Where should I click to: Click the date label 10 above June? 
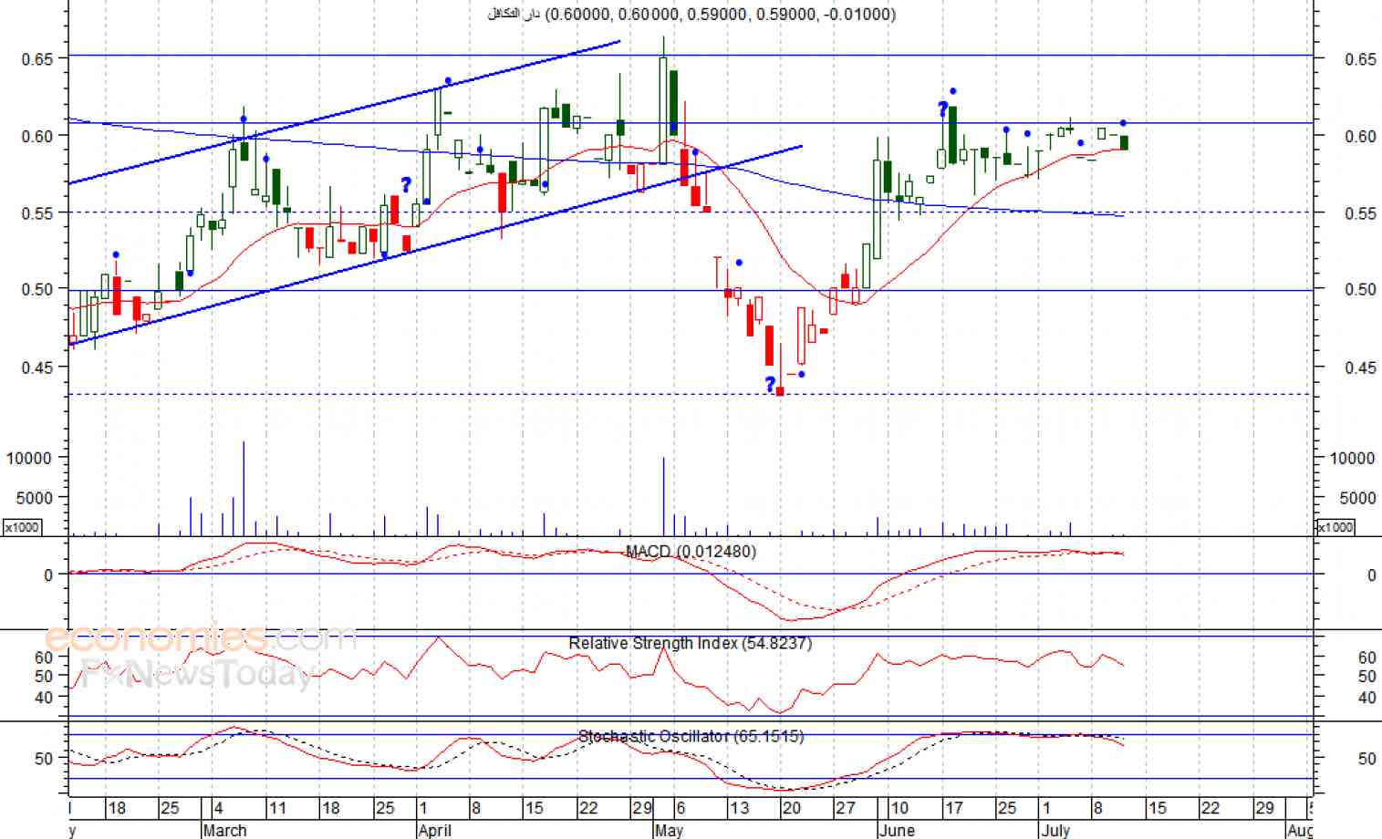point(899,808)
